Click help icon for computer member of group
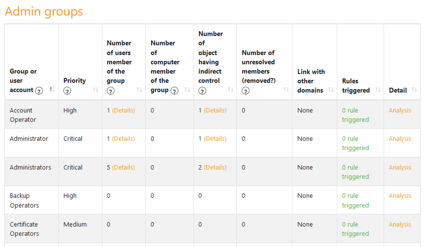 pyautogui.click(x=174, y=91)
